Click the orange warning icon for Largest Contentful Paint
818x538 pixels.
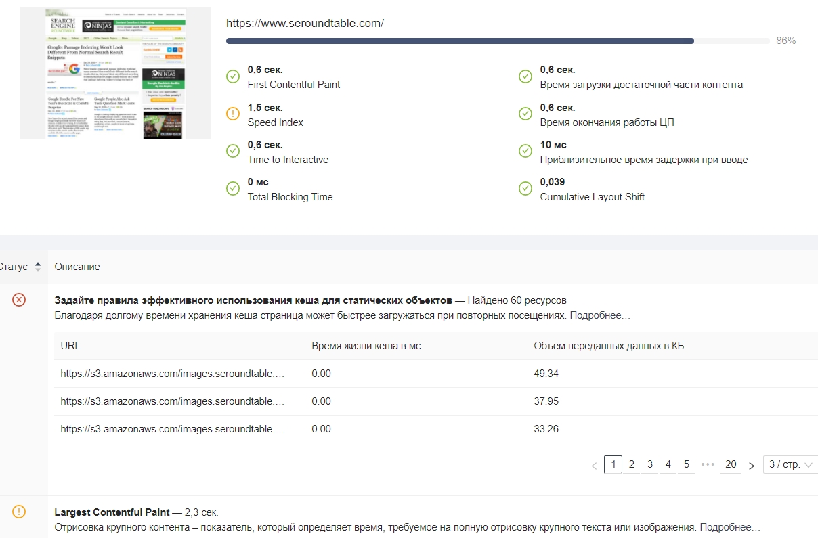coord(19,512)
